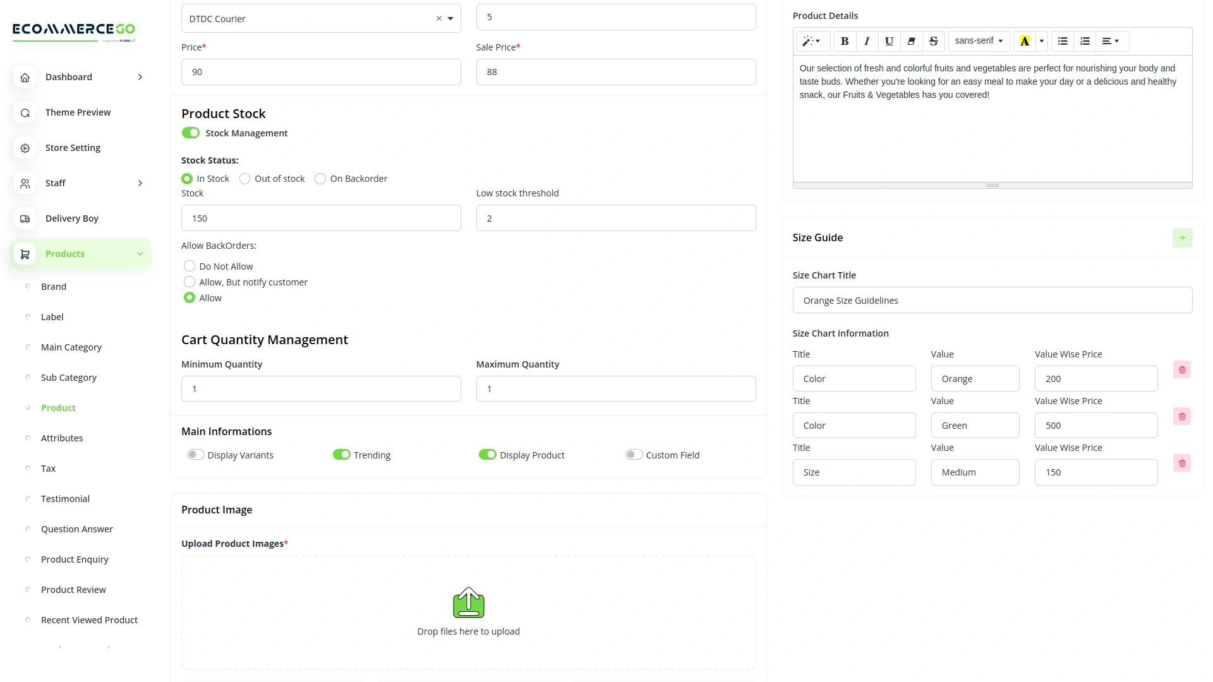The width and height of the screenshot is (1213, 682).
Task: Apply bold formatting in Product Details editor
Action: [x=844, y=41]
